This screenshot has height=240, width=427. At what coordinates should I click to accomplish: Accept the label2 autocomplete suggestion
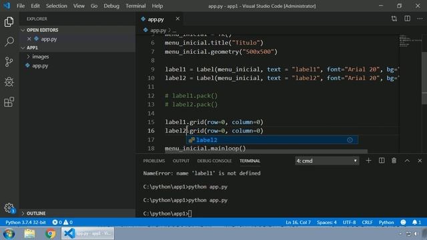click(272, 140)
